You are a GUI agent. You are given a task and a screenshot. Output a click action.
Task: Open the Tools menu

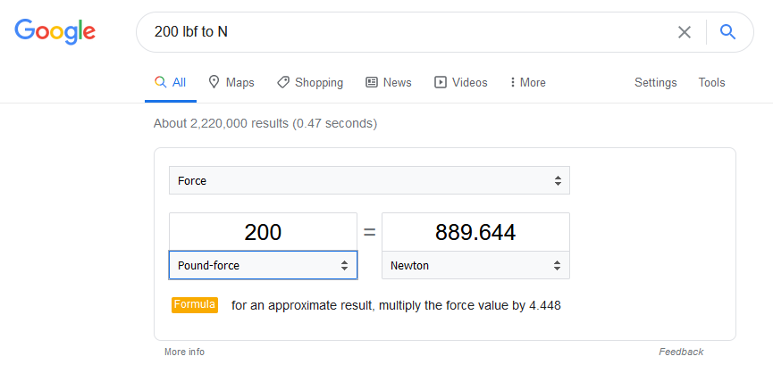[x=711, y=82]
